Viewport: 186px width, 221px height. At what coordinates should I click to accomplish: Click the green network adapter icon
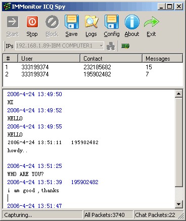click(125, 46)
